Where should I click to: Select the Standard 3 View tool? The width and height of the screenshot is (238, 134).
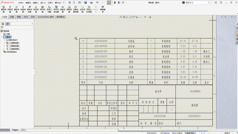49,9
